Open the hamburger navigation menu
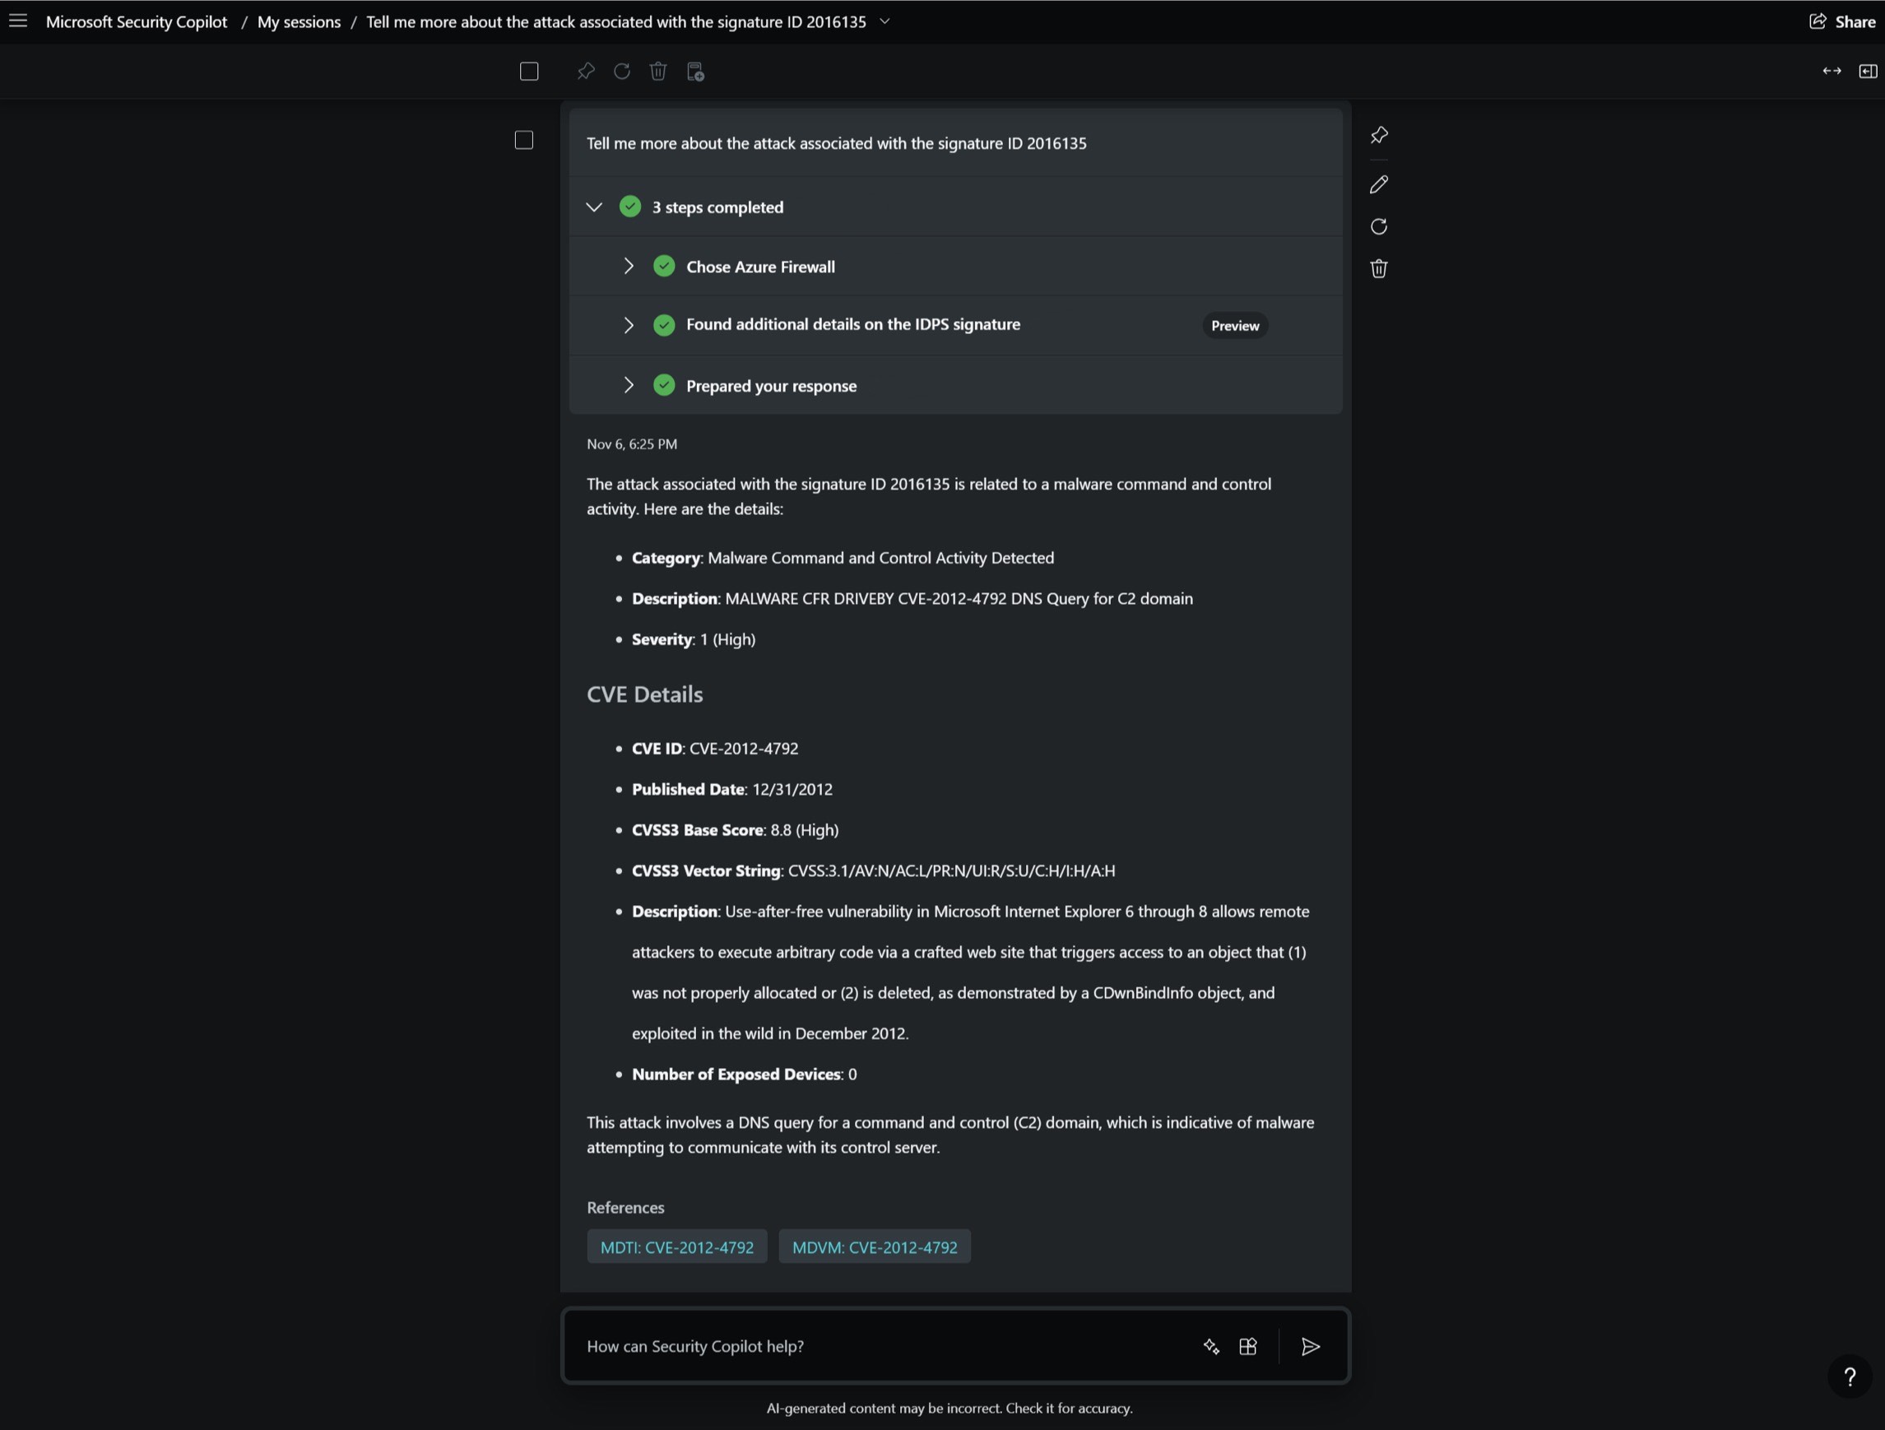This screenshot has width=1885, height=1430. (18, 21)
